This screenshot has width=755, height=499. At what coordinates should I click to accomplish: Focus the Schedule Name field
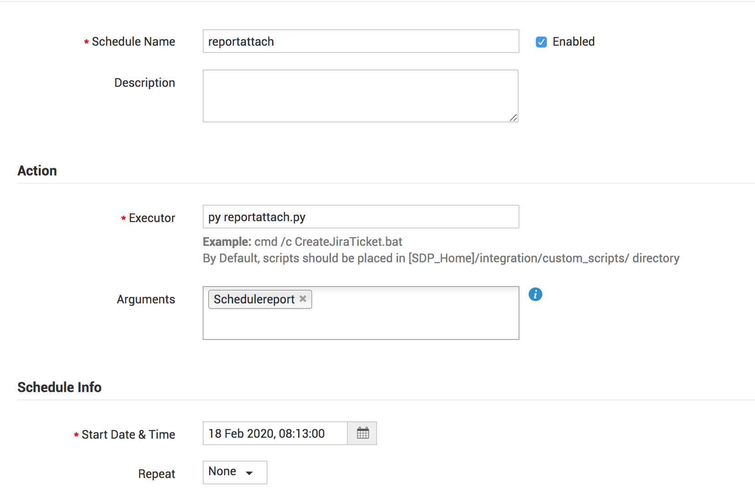pos(361,42)
